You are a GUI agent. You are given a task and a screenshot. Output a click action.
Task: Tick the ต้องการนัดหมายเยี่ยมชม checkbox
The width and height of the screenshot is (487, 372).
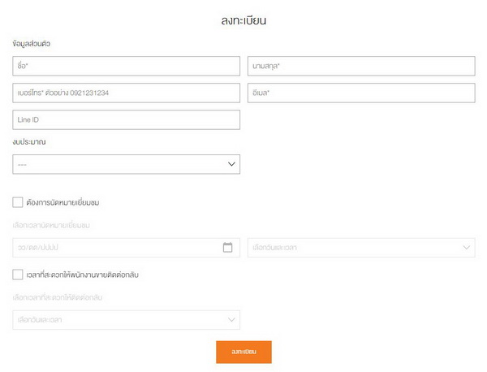(x=18, y=202)
